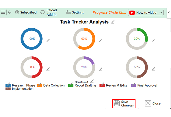This screenshot has height=117, width=171.
Task: Edit the Task Tracker Analysis title pencil
Action: click(x=113, y=22)
